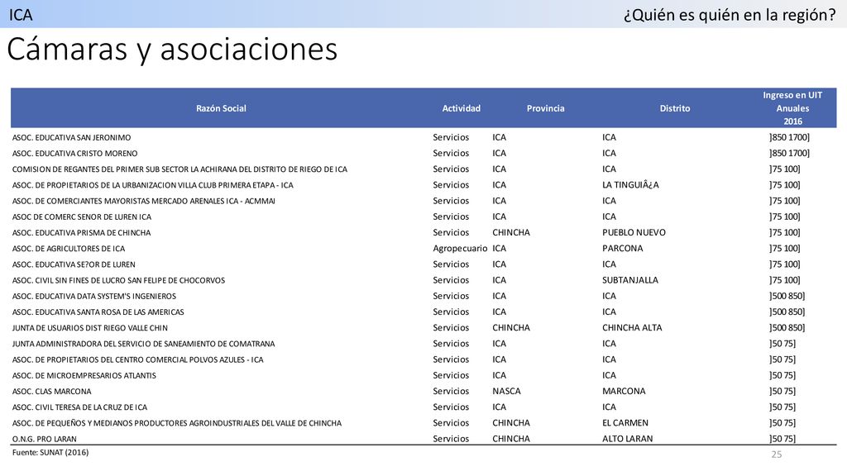Select 'ASOC DE COMERC SENOR DE LUREN ICA'
The image size is (847, 476).
tap(82, 217)
